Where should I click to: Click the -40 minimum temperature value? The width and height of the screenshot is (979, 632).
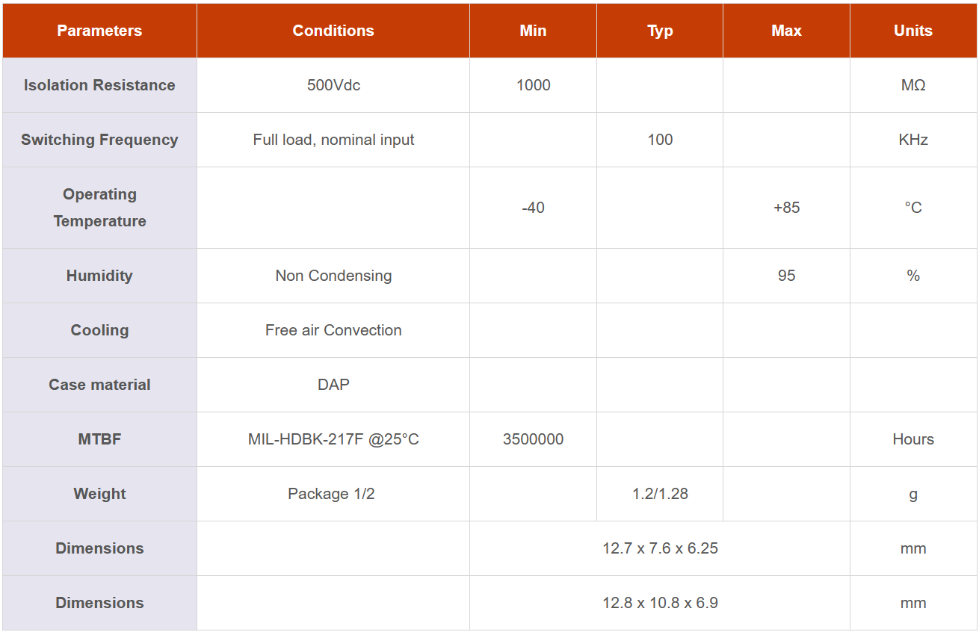pyautogui.click(x=533, y=208)
